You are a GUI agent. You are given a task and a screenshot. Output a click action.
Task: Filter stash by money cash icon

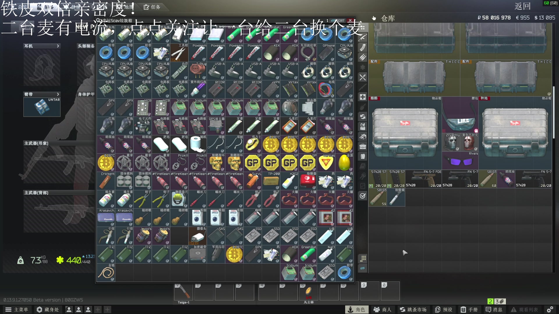click(363, 136)
